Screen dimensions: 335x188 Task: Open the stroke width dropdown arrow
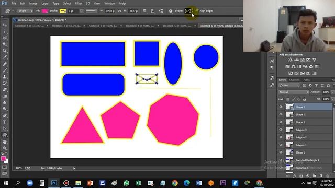coord(82,11)
